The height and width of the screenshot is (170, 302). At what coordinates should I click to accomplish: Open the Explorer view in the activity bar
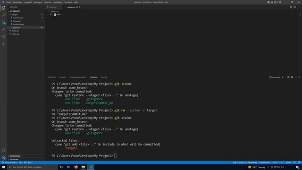pyautogui.click(x=3, y=8)
